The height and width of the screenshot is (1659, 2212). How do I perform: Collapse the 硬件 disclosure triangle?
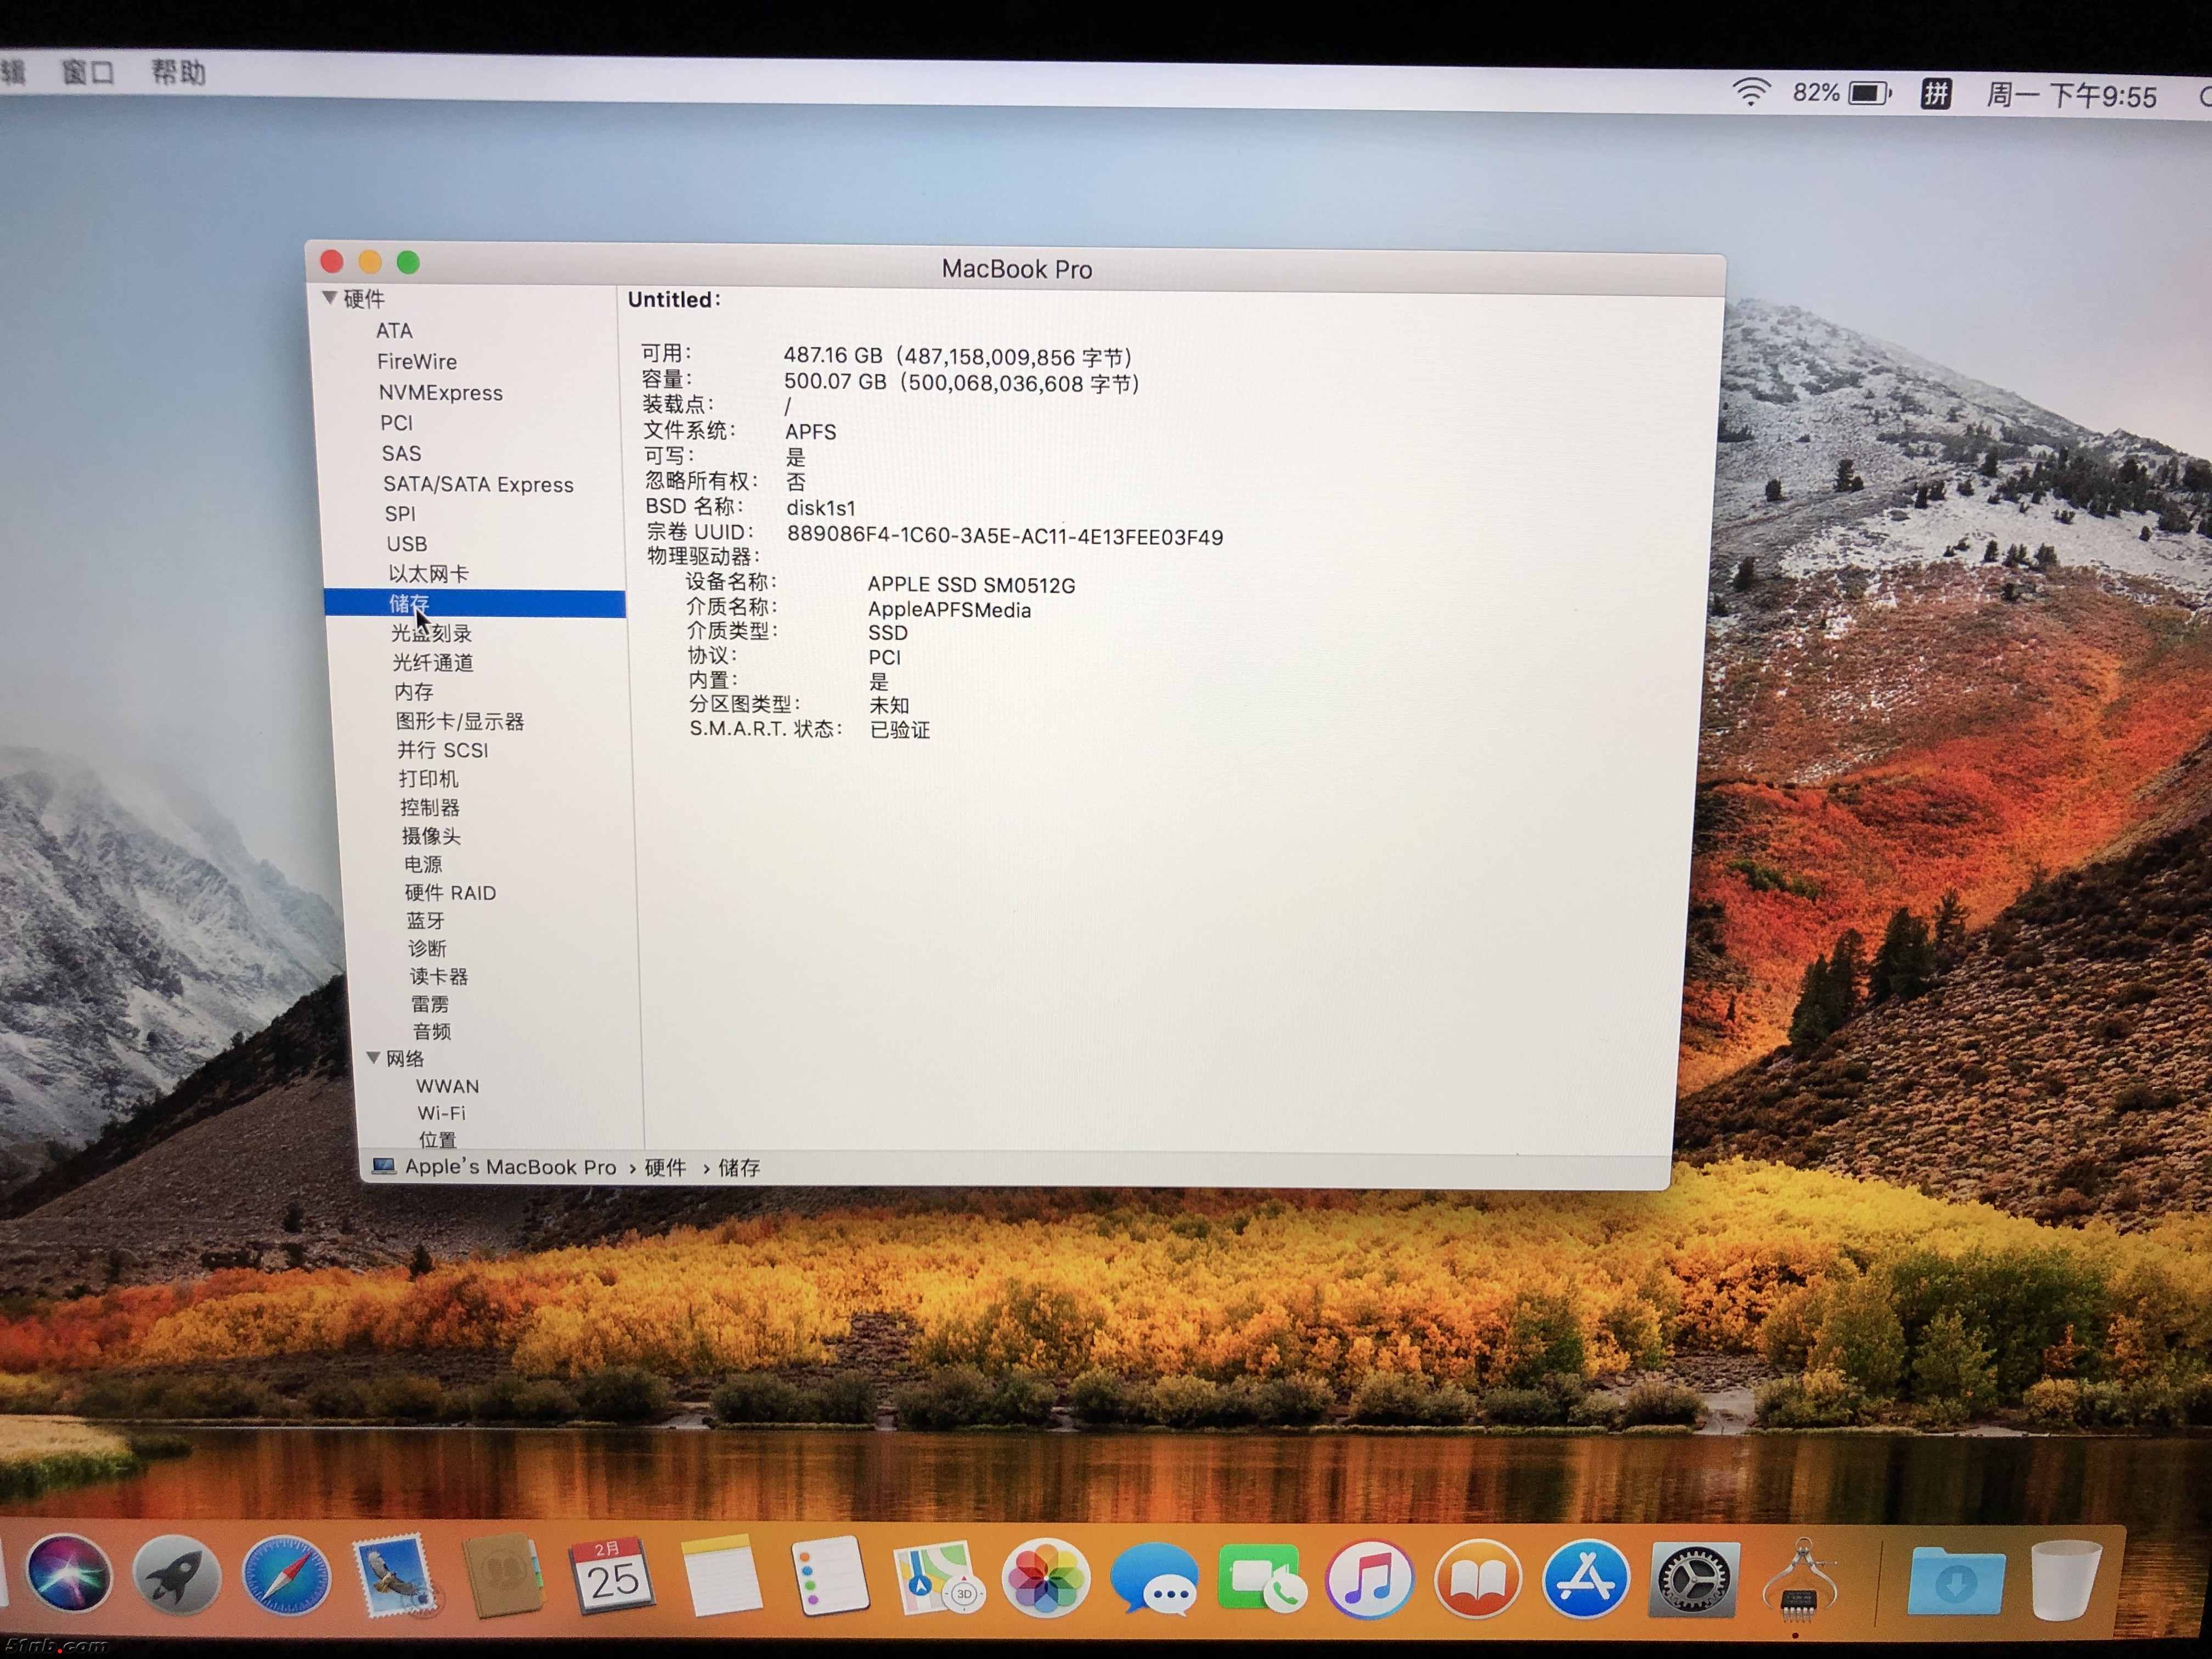pyautogui.click(x=329, y=298)
